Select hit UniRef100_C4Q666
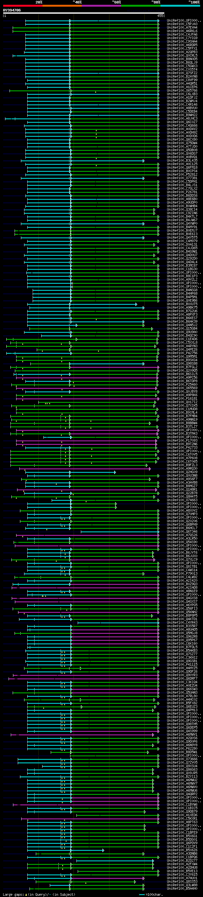 [x=182, y=125]
